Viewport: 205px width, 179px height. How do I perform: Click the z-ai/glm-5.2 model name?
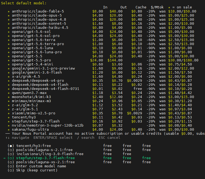coord(25,105)
